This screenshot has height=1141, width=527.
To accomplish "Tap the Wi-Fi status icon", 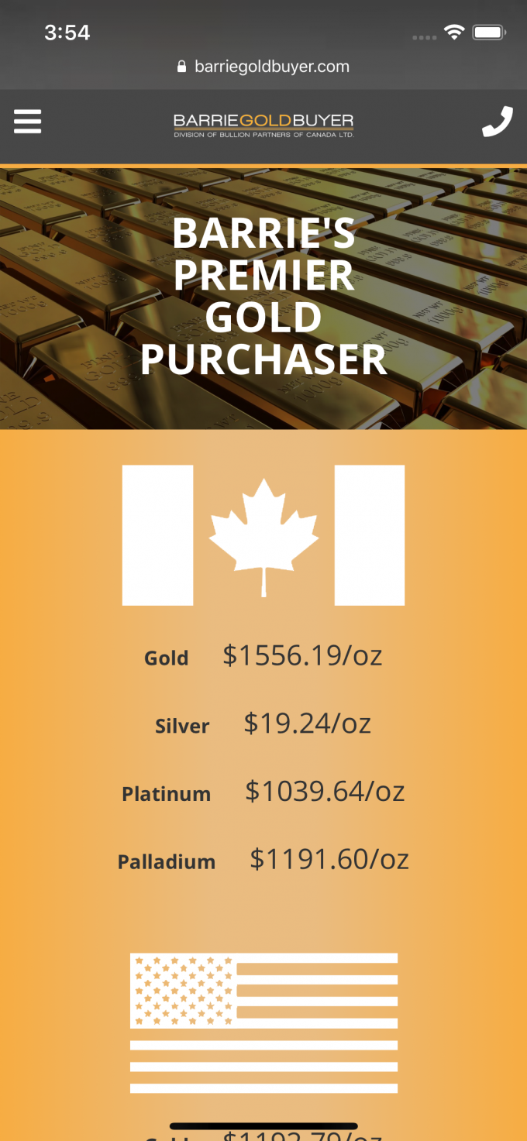I will [453, 33].
